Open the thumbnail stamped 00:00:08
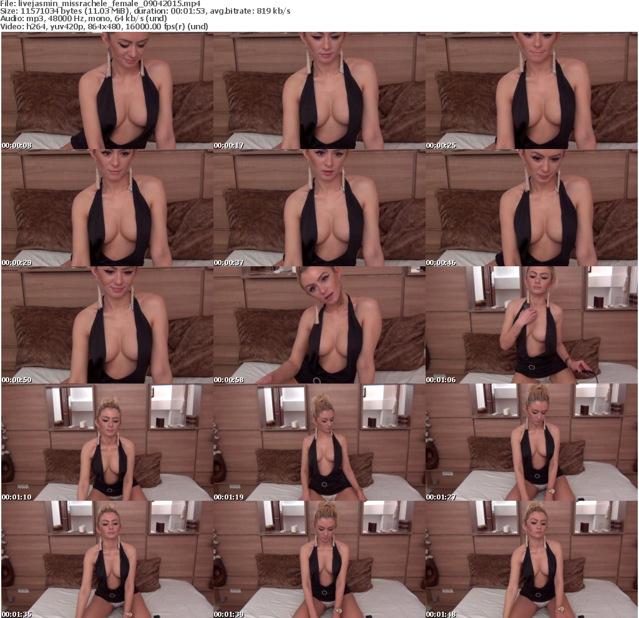The width and height of the screenshot is (639, 618). pos(107,90)
